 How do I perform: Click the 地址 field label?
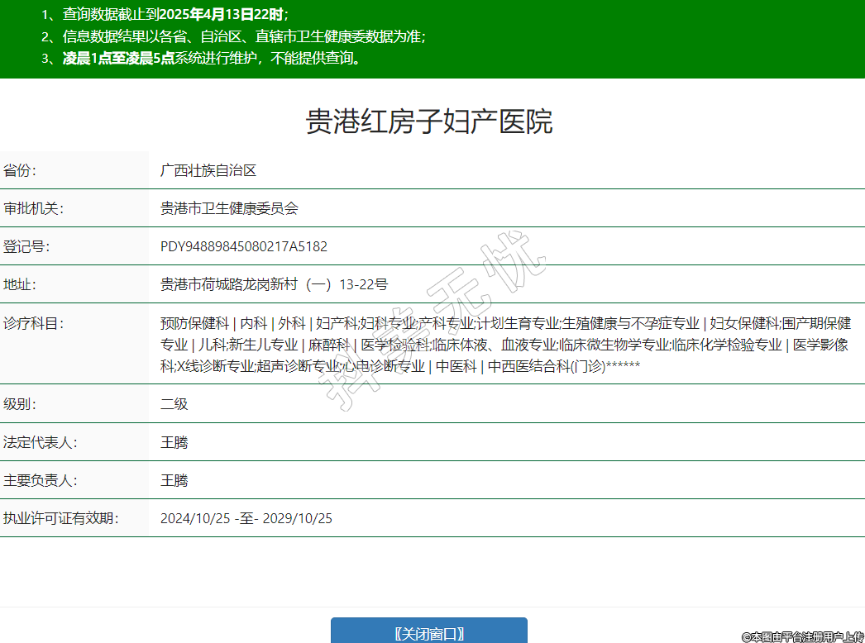[x=21, y=284]
